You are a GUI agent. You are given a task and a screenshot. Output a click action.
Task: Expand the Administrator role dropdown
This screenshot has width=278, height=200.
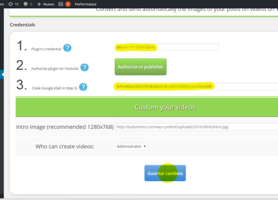[131, 146]
